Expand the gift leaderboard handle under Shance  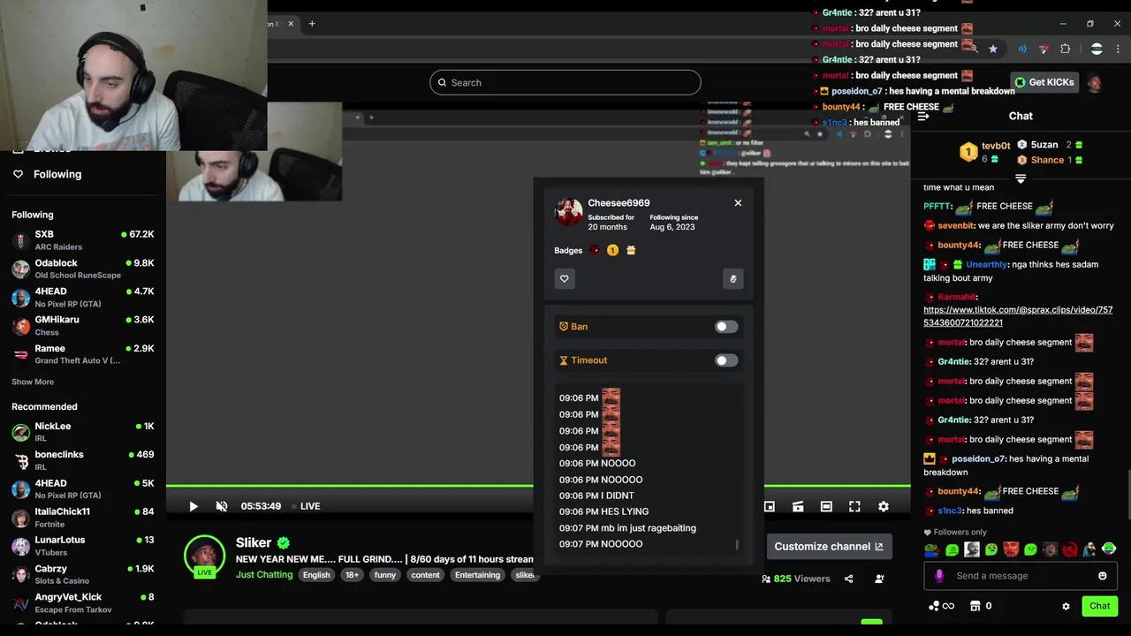1021,178
